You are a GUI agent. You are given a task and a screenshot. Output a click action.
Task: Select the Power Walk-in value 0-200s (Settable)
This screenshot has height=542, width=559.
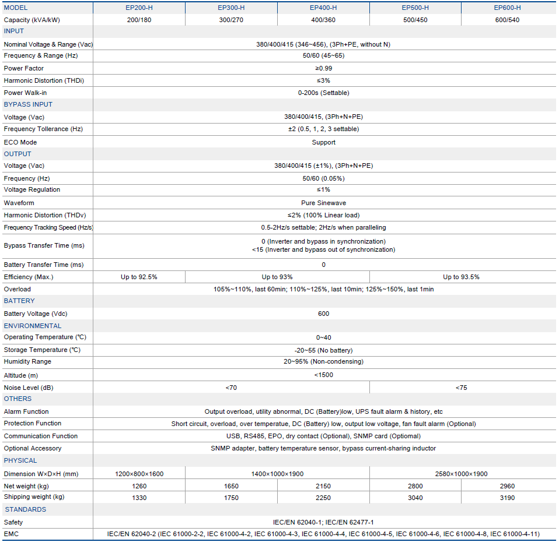coord(323,93)
